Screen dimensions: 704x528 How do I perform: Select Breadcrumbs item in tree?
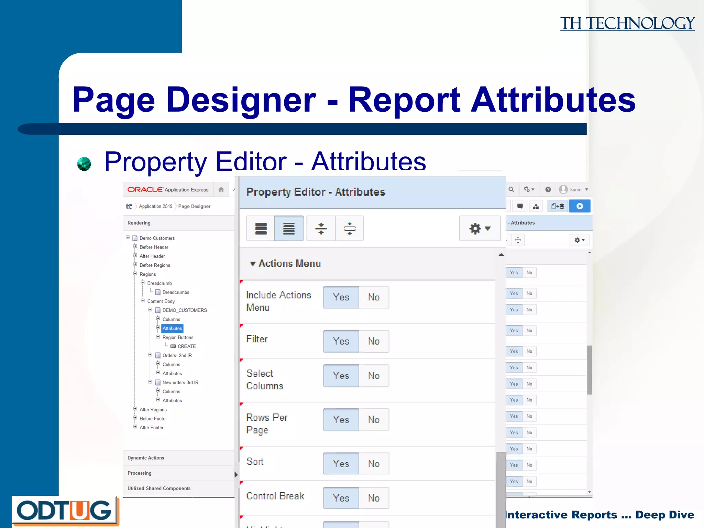point(176,293)
